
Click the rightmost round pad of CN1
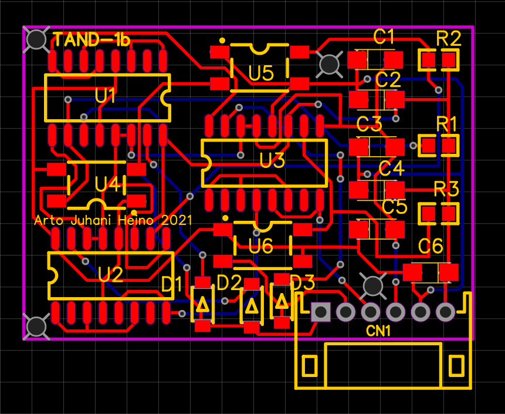[x=445, y=312]
